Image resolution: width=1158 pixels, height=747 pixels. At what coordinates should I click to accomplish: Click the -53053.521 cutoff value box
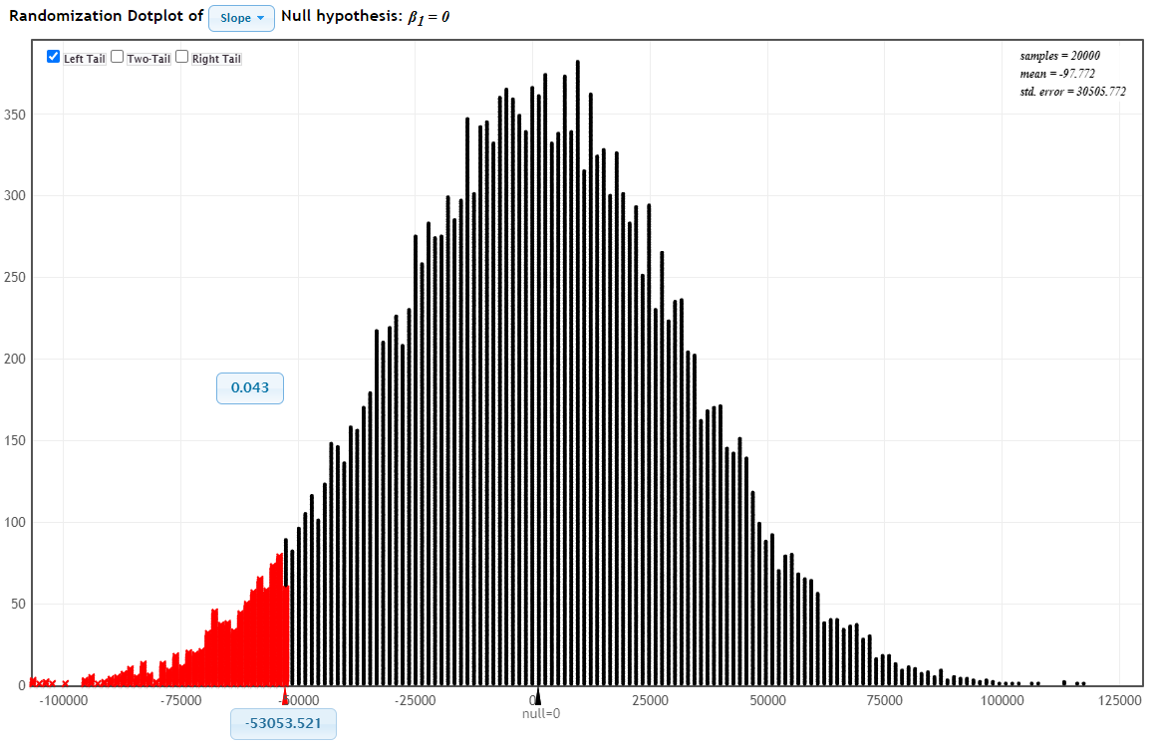point(283,723)
